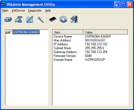Select the Subnet Mask row label
Viewport: 134px width, 110px height.
[63, 48]
